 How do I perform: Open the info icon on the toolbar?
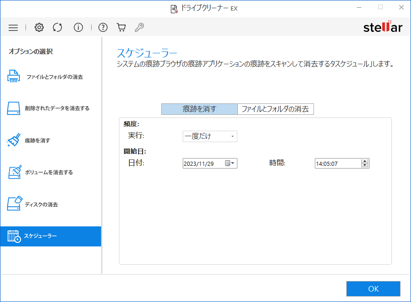click(x=78, y=27)
